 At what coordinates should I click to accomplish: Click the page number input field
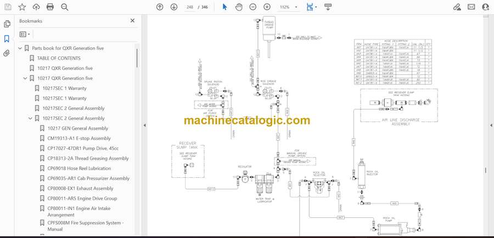[x=190, y=7]
